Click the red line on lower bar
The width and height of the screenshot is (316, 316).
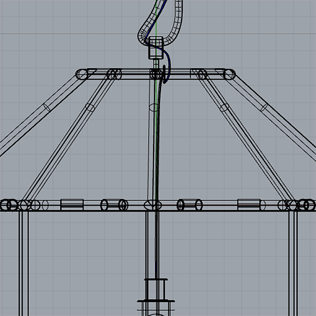(217, 203)
